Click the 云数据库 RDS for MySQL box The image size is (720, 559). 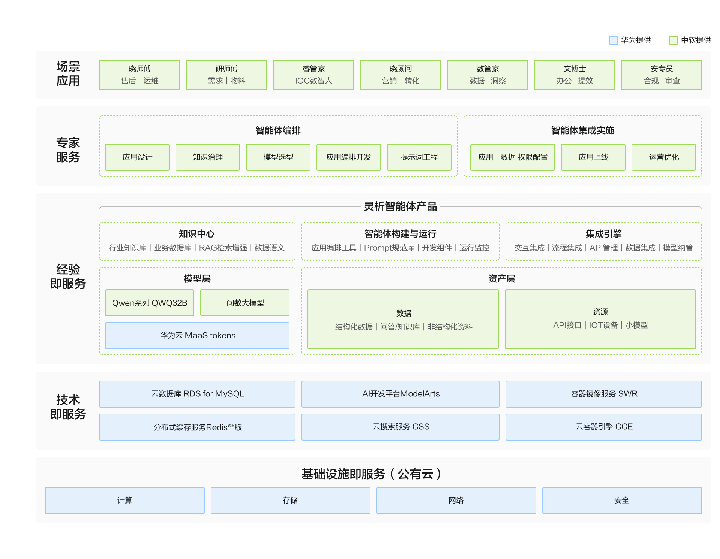[197, 394]
